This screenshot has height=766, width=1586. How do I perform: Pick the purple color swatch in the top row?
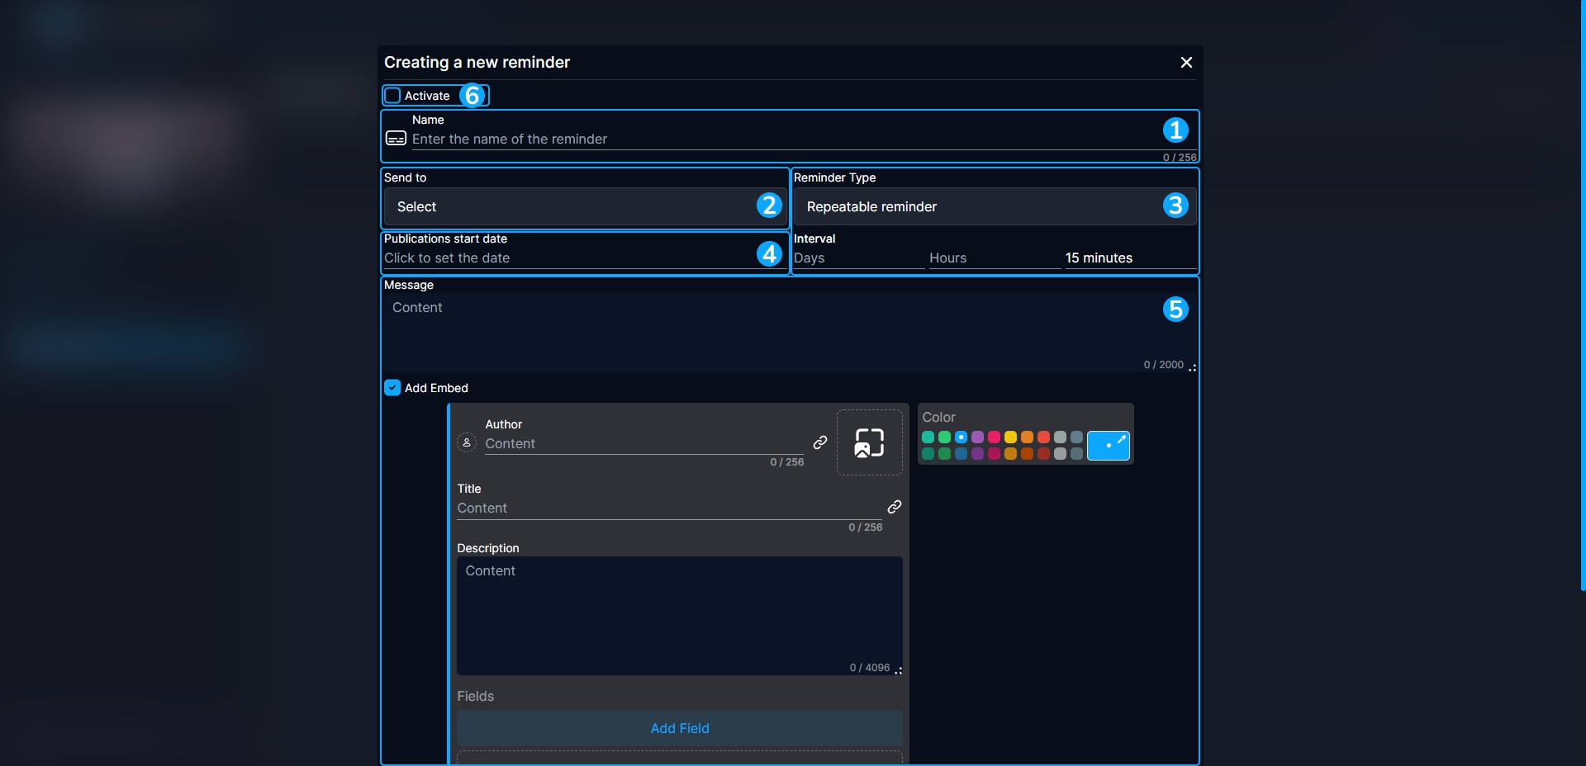977,437
